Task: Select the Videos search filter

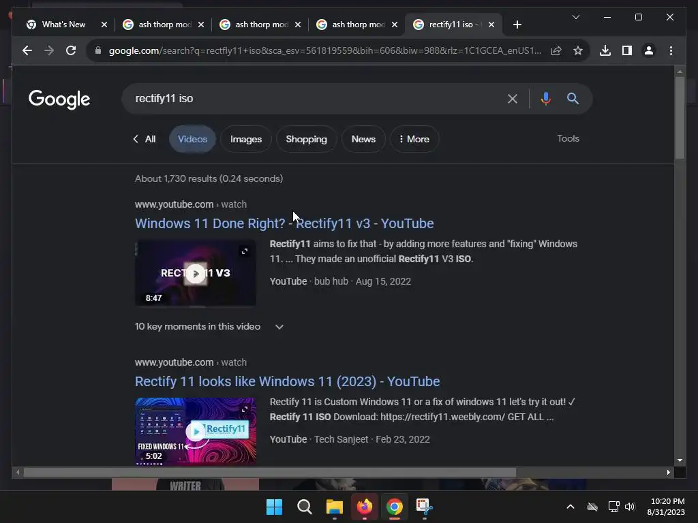Action: 192,139
